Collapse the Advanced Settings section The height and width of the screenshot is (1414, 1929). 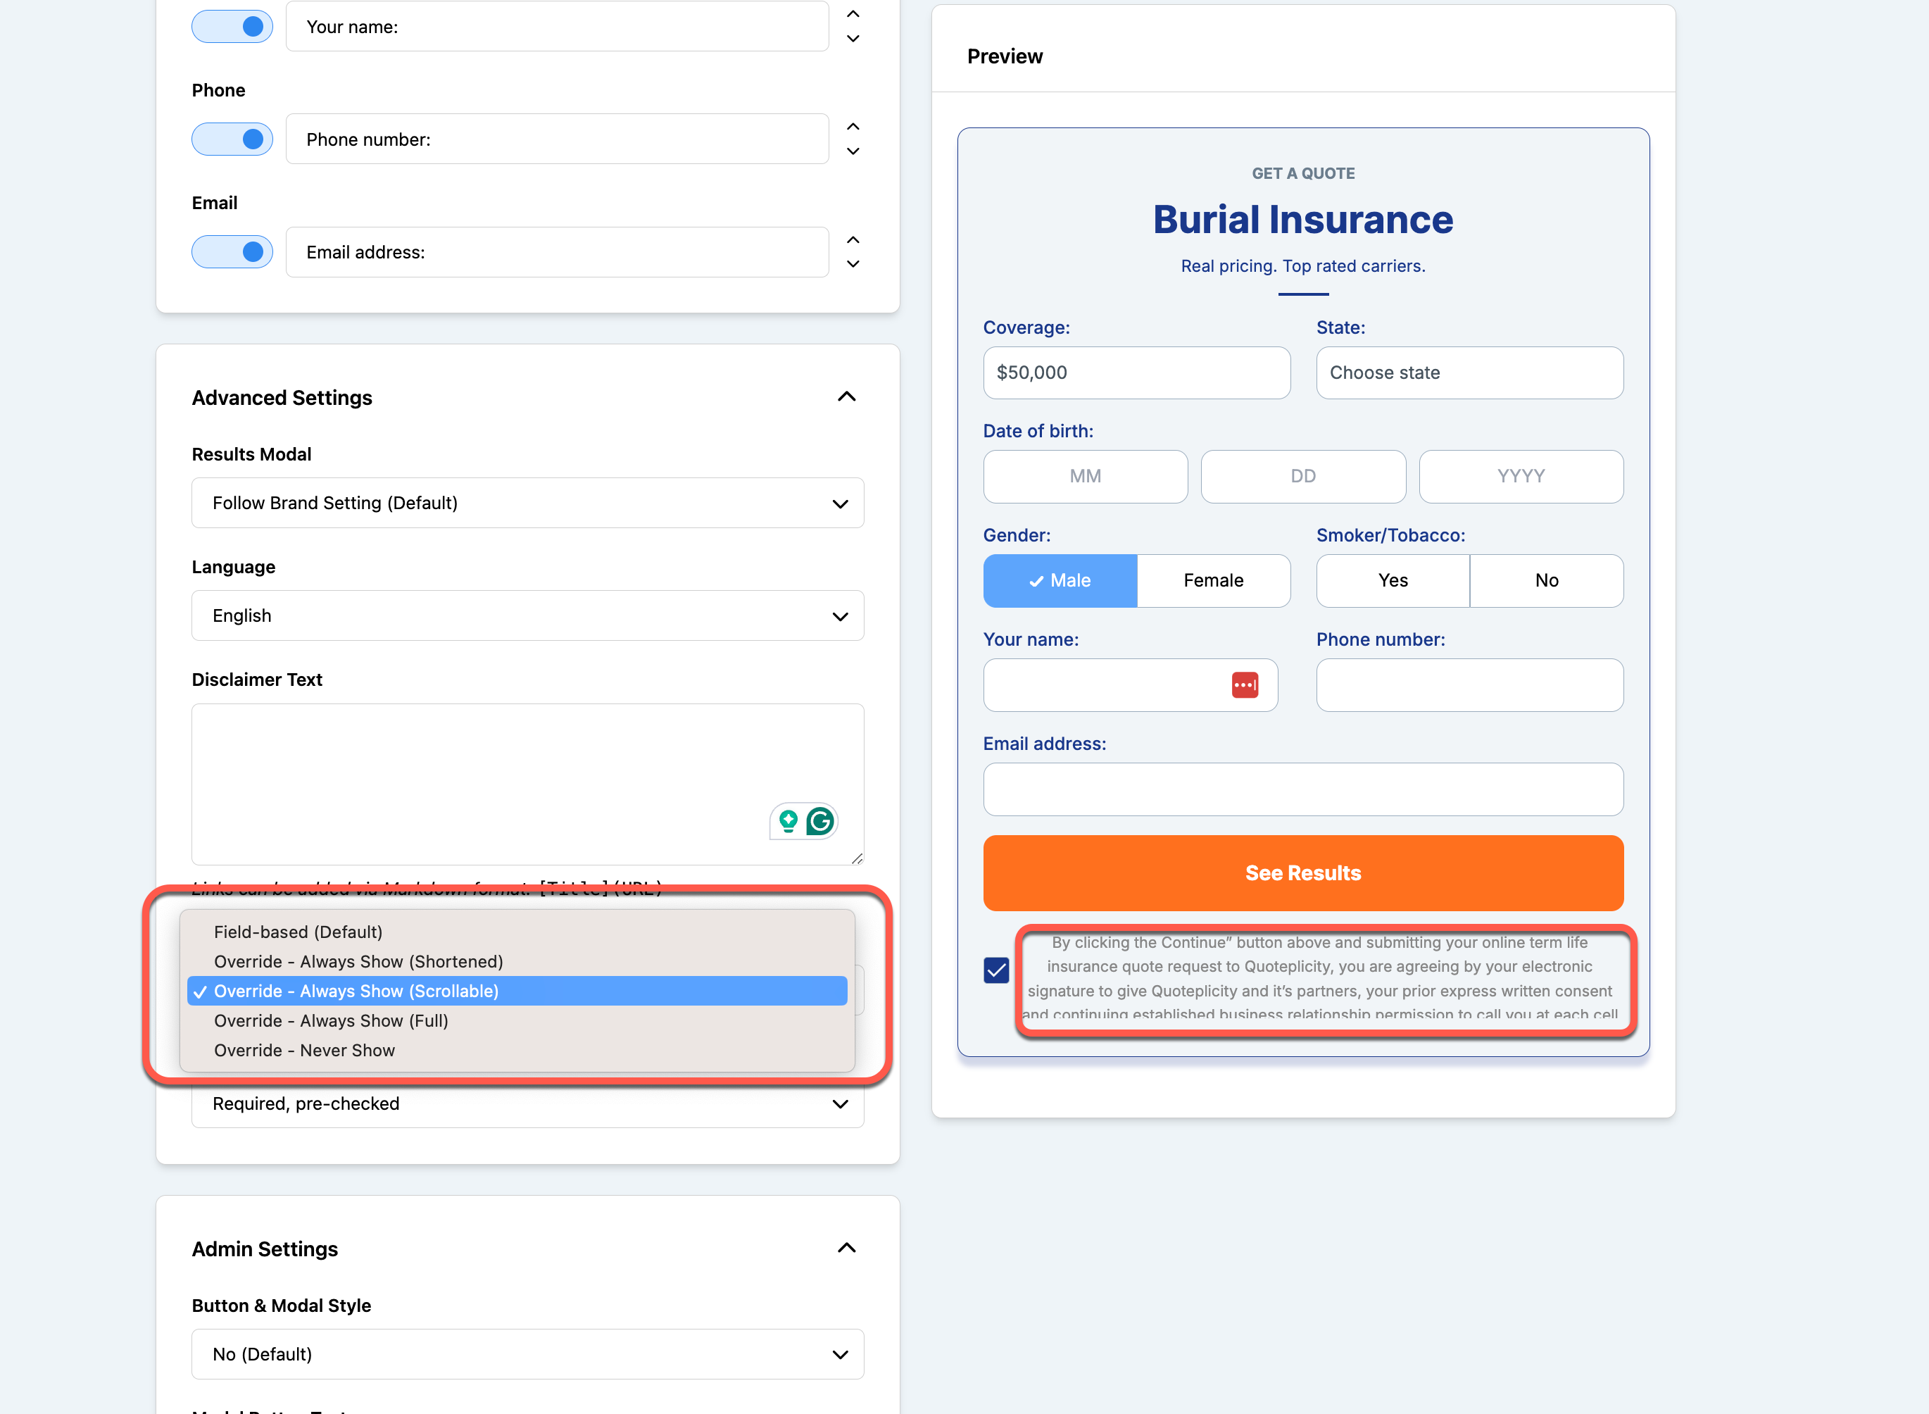click(846, 397)
